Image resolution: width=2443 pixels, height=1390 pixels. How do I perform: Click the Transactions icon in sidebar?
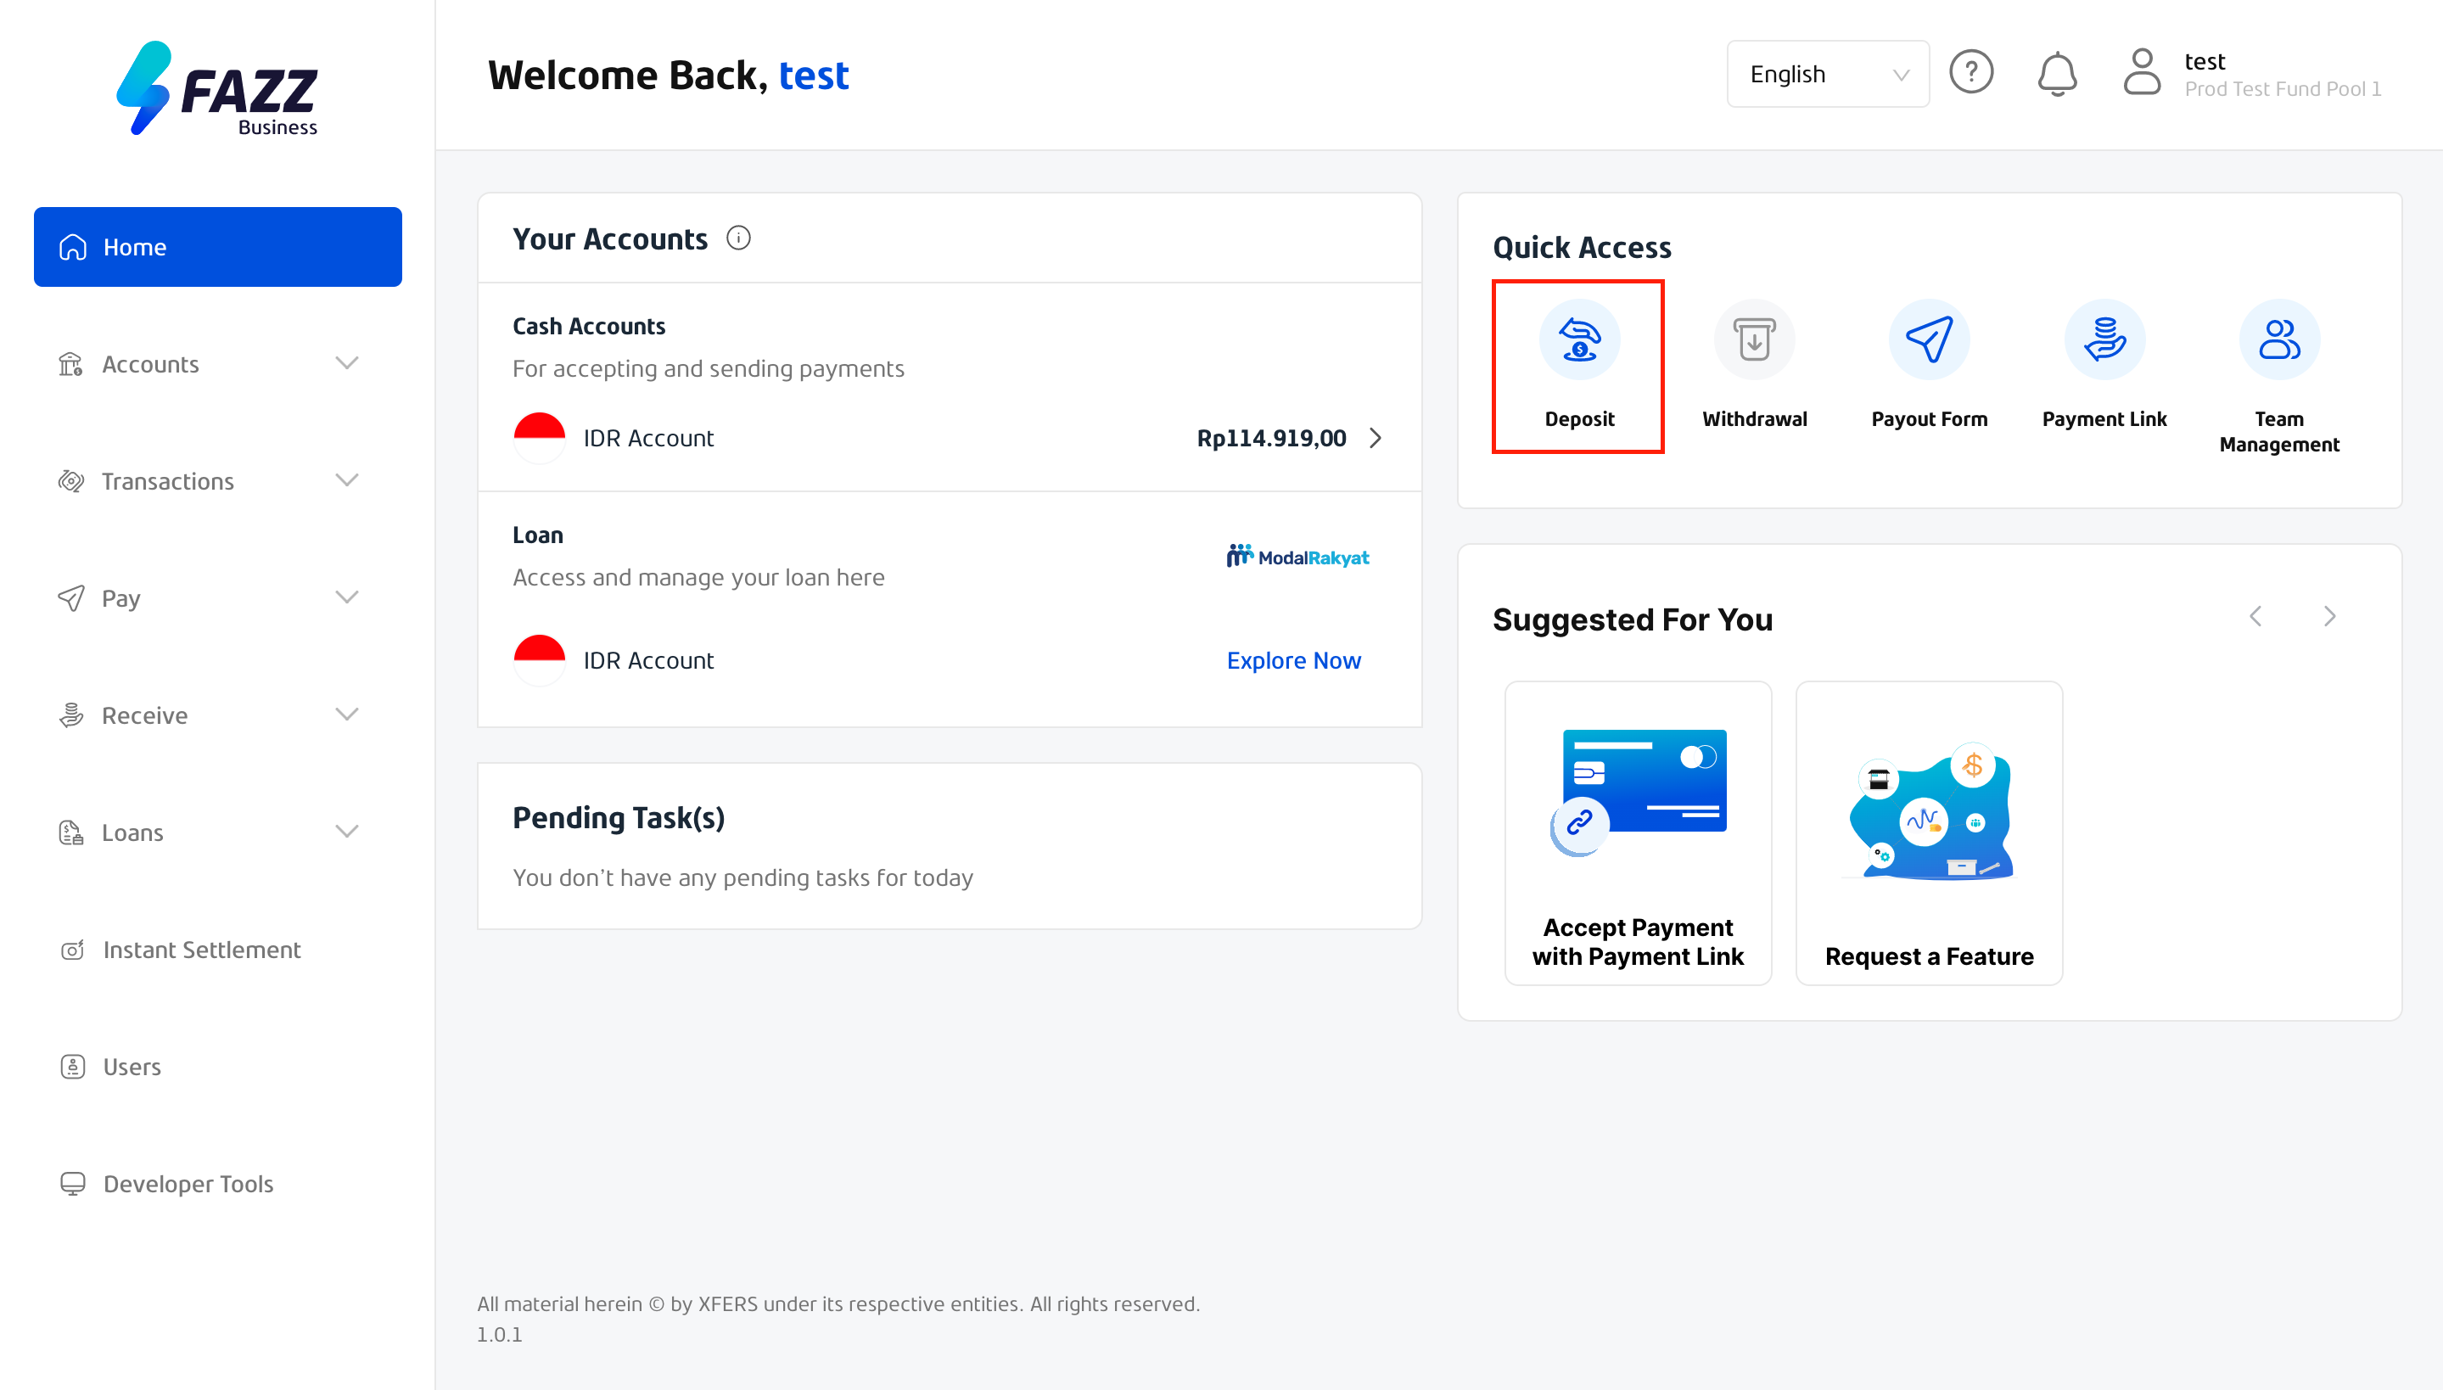tap(71, 481)
